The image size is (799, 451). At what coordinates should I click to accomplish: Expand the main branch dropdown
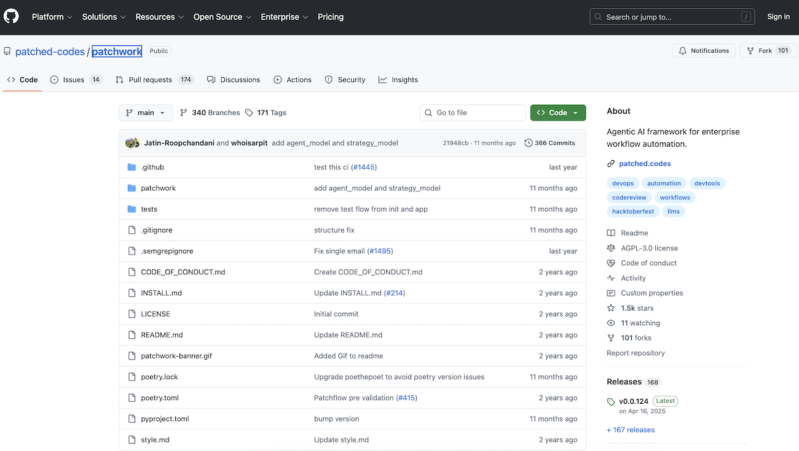click(146, 113)
